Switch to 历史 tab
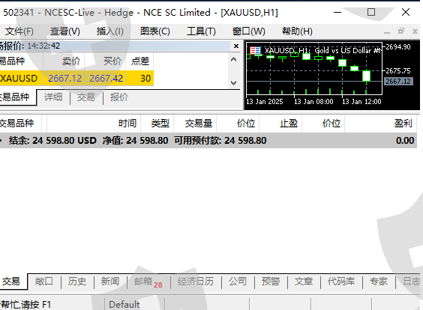The width and height of the screenshot is (423, 310). pos(77,282)
